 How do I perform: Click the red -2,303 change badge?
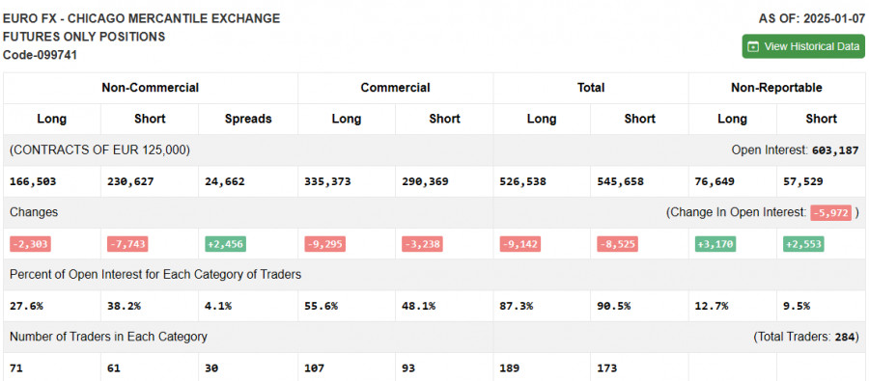point(31,244)
